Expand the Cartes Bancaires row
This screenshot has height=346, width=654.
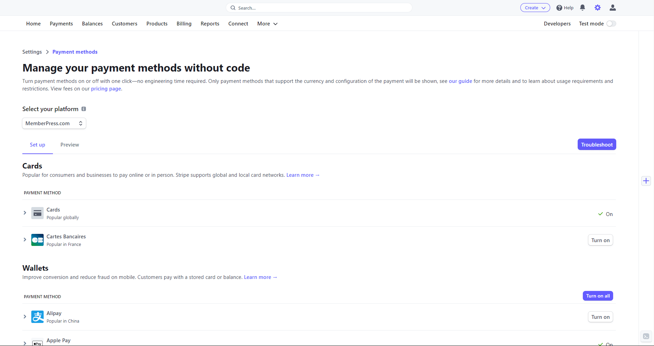tap(24, 239)
